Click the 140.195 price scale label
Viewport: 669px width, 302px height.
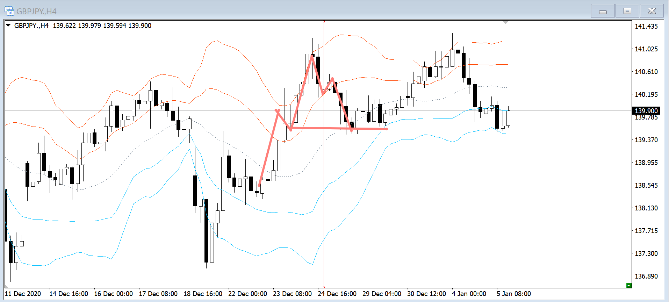(646, 94)
